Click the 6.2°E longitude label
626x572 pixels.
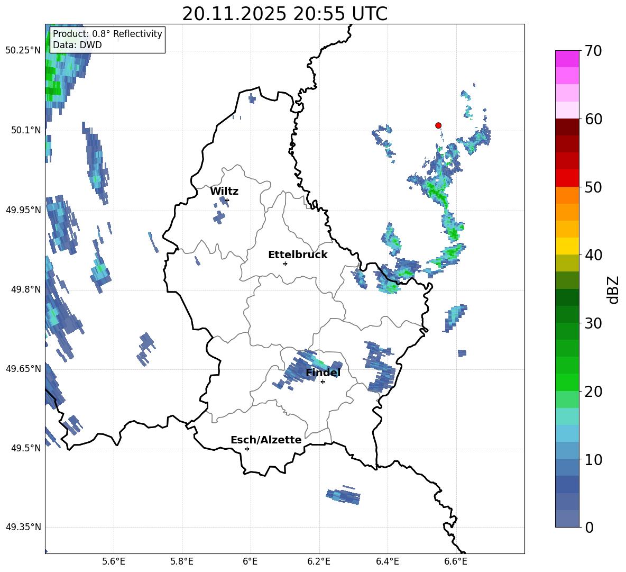tap(319, 561)
